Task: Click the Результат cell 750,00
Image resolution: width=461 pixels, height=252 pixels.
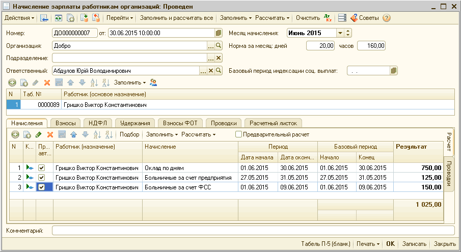Action: tap(418, 167)
